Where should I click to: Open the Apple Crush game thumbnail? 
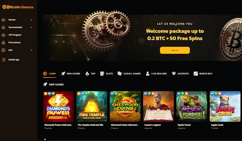(x=225, y=106)
